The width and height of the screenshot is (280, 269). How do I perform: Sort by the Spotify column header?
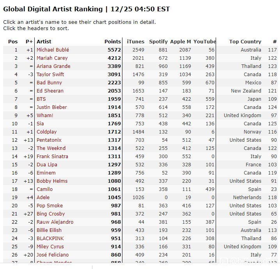pos(158,41)
